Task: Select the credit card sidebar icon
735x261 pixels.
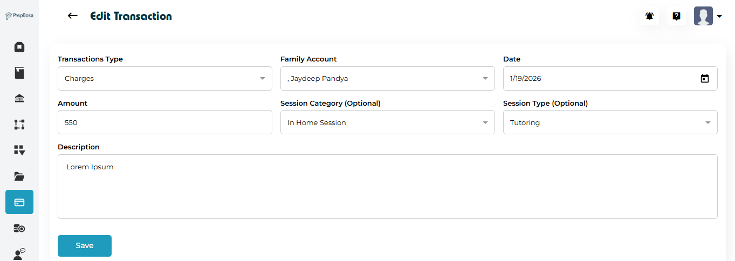Action: [19, 202]
